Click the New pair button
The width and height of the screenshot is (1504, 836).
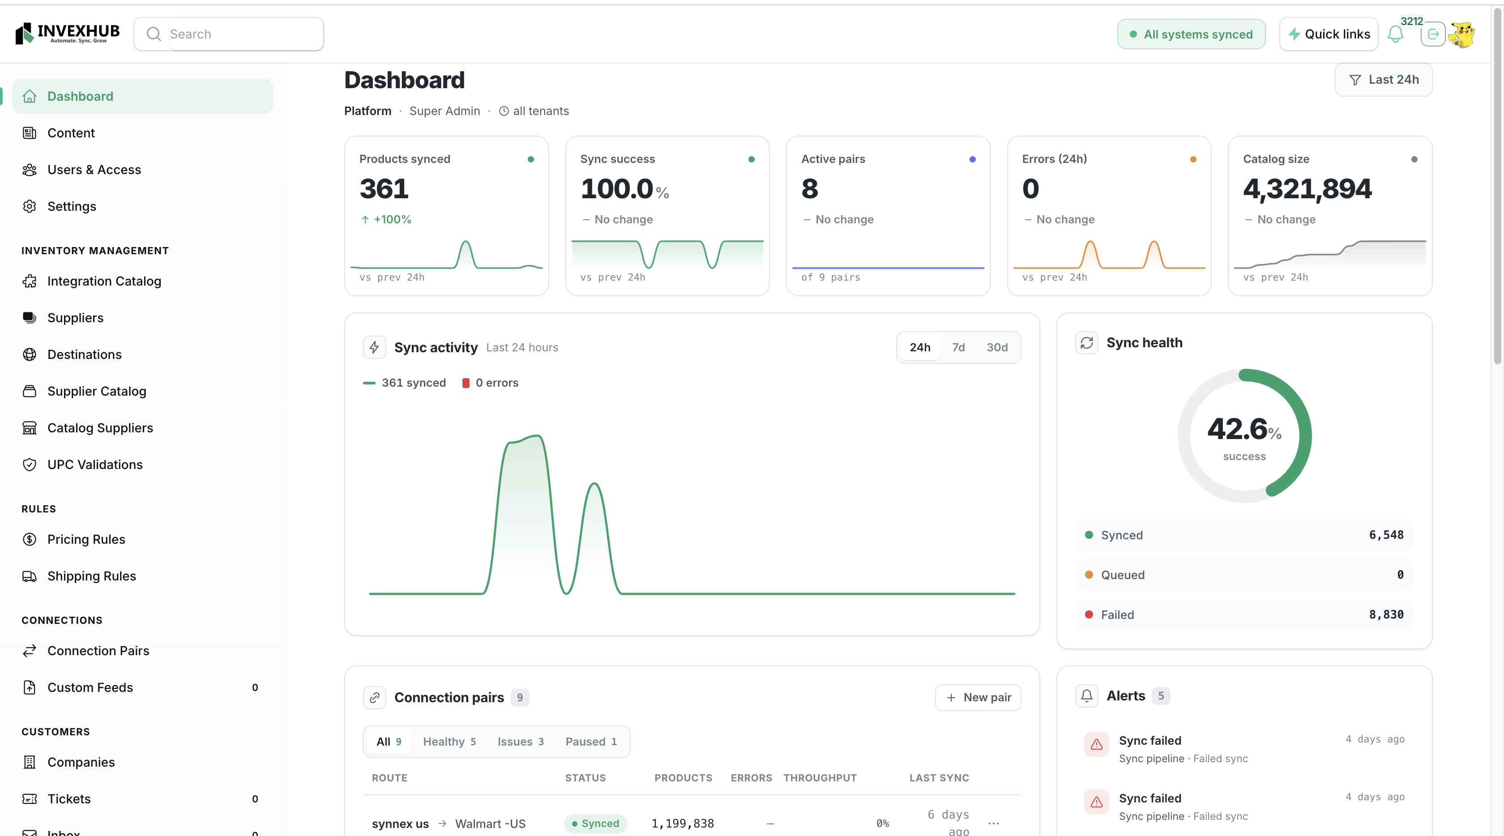pyautogui.click(x=978, y=698)
